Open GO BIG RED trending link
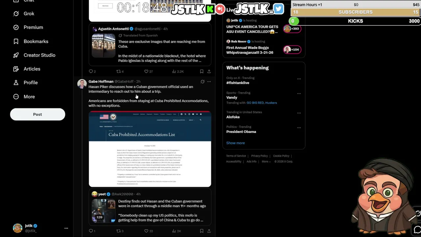The height and width of the screenshot is (237, 421). click(255, 103)
